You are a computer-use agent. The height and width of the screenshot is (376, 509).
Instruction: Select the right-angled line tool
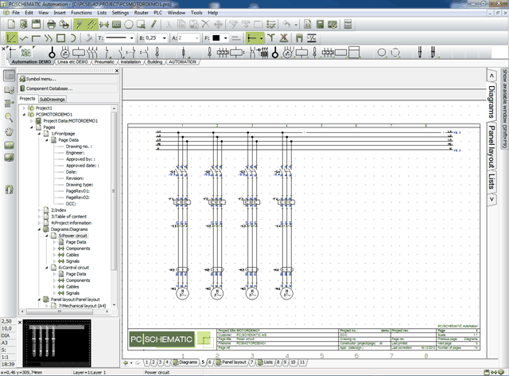[x=36, y=38]
